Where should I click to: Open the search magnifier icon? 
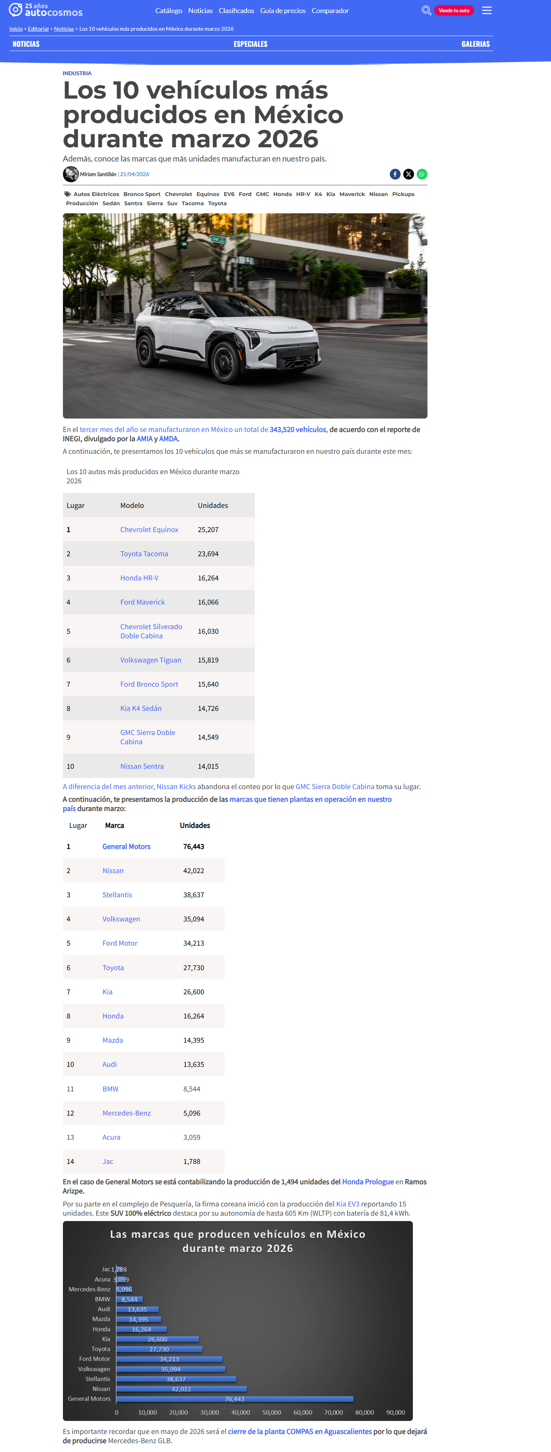click(x=426, y=10)
